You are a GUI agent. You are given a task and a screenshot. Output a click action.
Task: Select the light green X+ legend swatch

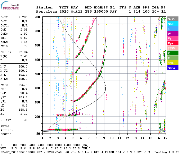click(x=173, y=58)
